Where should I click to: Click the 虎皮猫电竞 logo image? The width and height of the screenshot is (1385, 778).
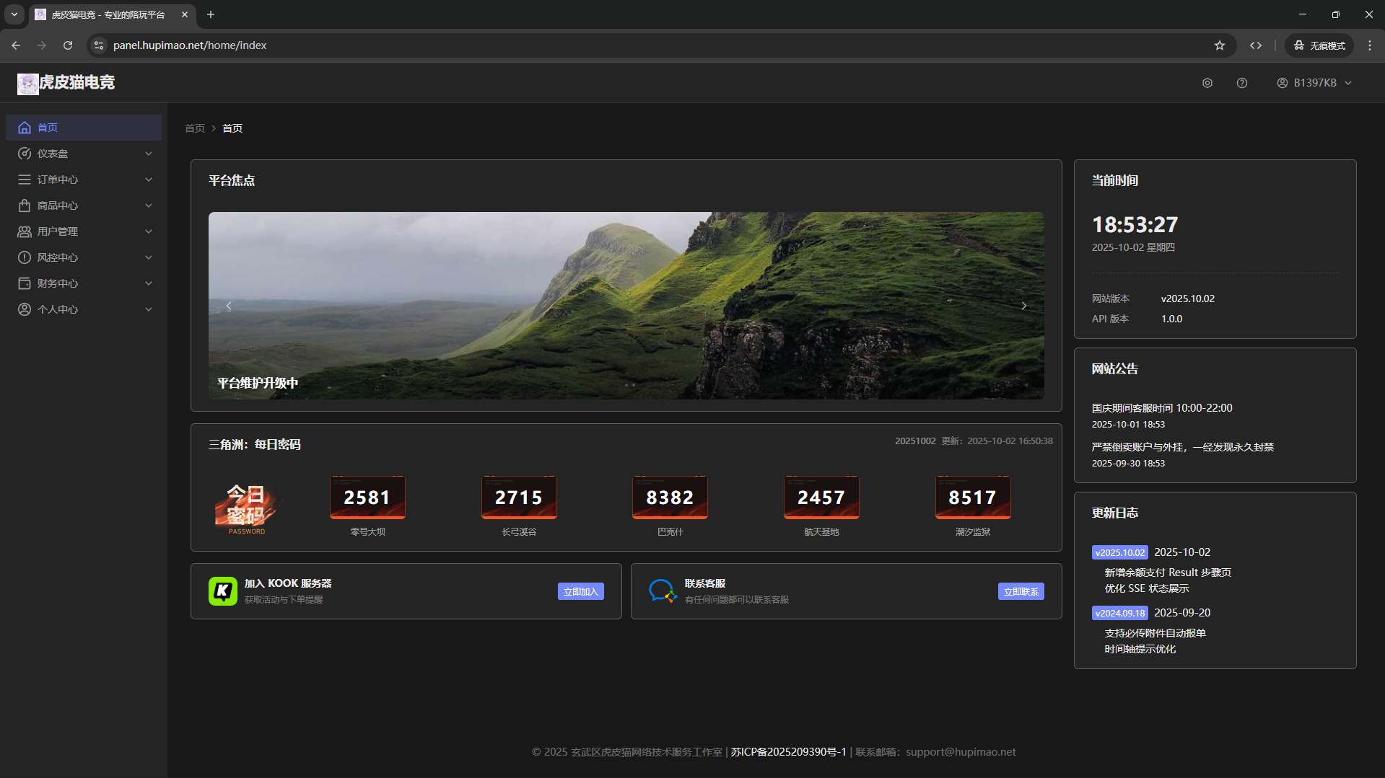pyautogui.click(x=28, y=84)
